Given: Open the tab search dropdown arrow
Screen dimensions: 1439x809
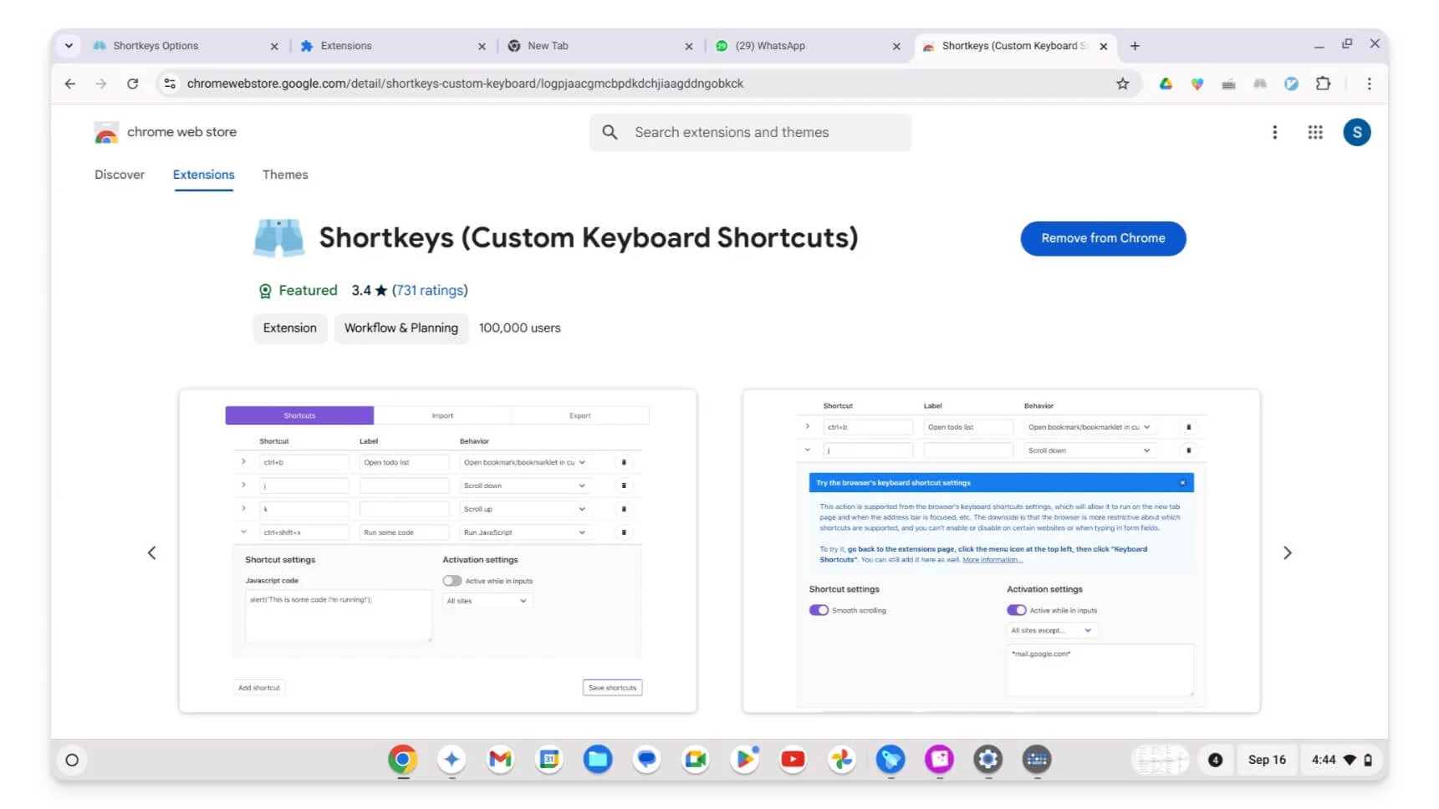Looking at the screenshot, I should (69, 46).
